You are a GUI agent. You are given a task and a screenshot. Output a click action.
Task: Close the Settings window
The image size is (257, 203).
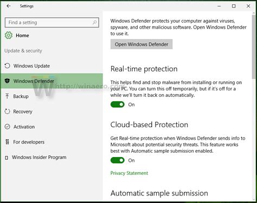tap(248, 6)
